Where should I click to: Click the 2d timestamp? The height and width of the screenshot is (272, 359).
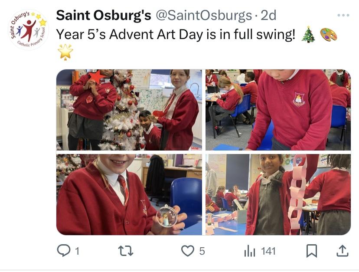[x=268, y=15]
